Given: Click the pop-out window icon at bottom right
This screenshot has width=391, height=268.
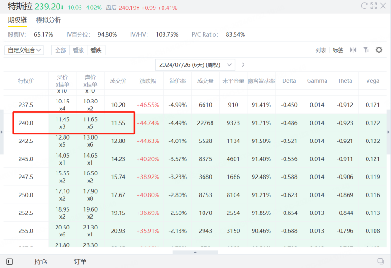Looking at the screenshot, I should [x=381, y=261].
